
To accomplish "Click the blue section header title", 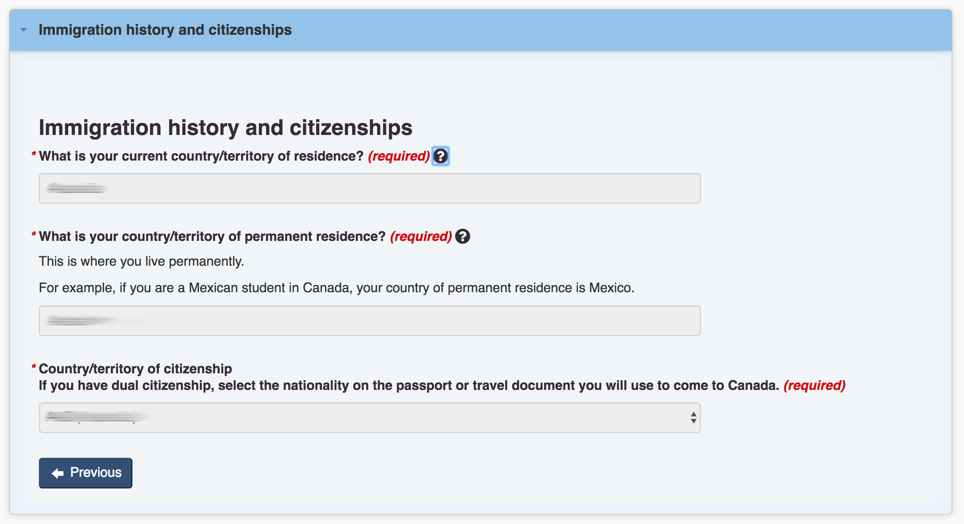I will (165, 30).
